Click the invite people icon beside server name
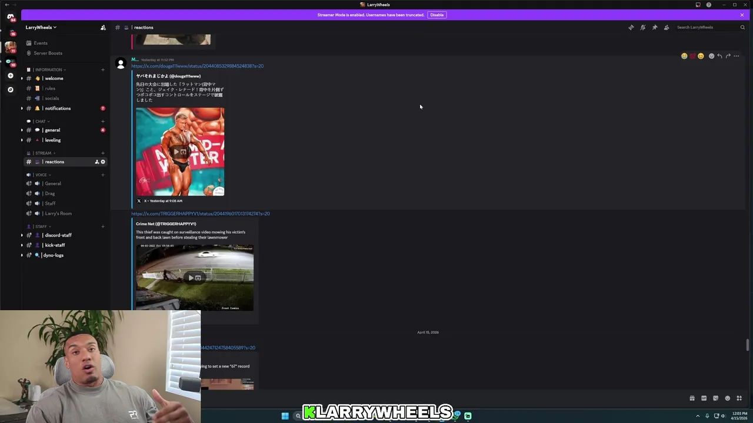Viewport: 753px width, 423px height. coord(103,28)
